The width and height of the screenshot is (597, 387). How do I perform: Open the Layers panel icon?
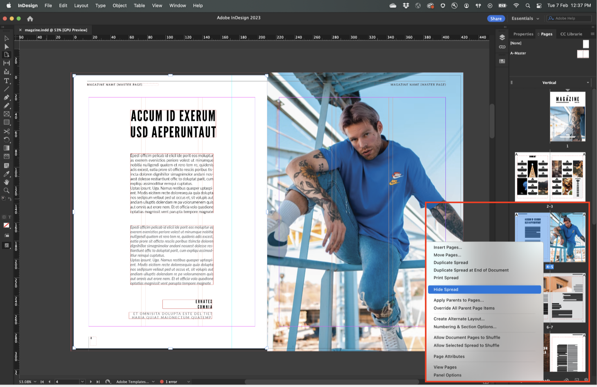pyautogui.click(x=502, y=37)
